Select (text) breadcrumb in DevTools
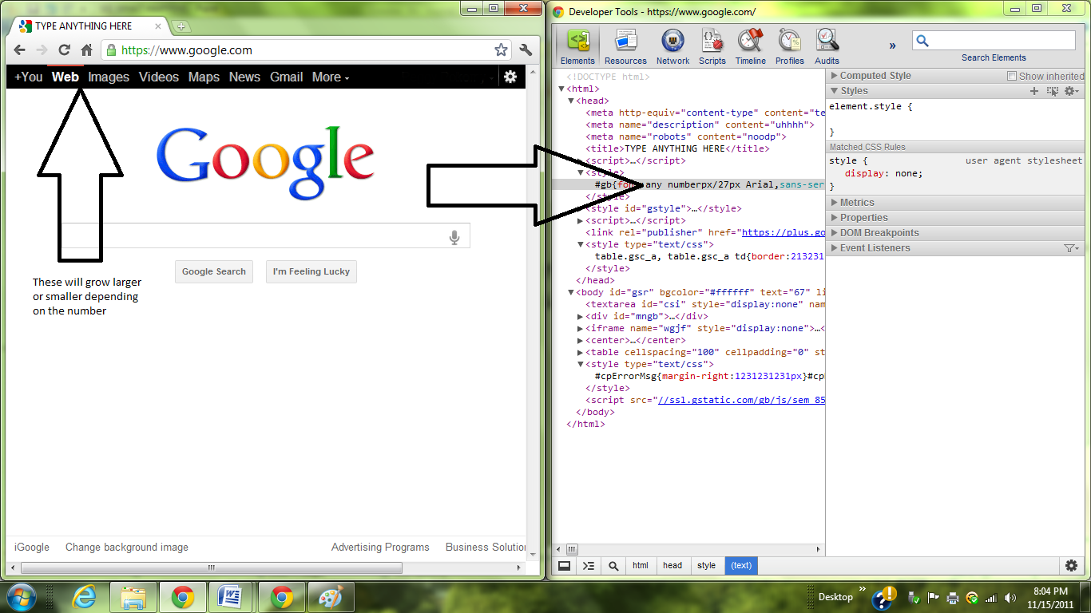 [x=741, y=566]
